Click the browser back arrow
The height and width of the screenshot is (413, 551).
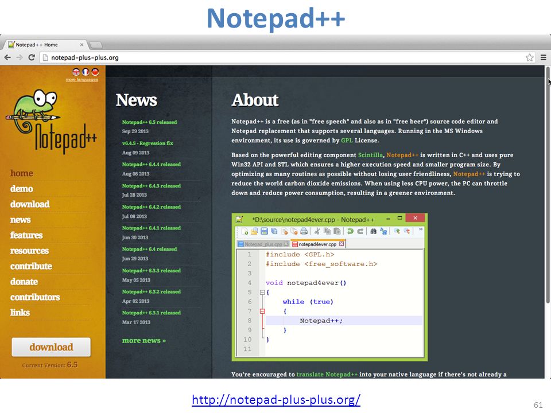pos(7,57)
